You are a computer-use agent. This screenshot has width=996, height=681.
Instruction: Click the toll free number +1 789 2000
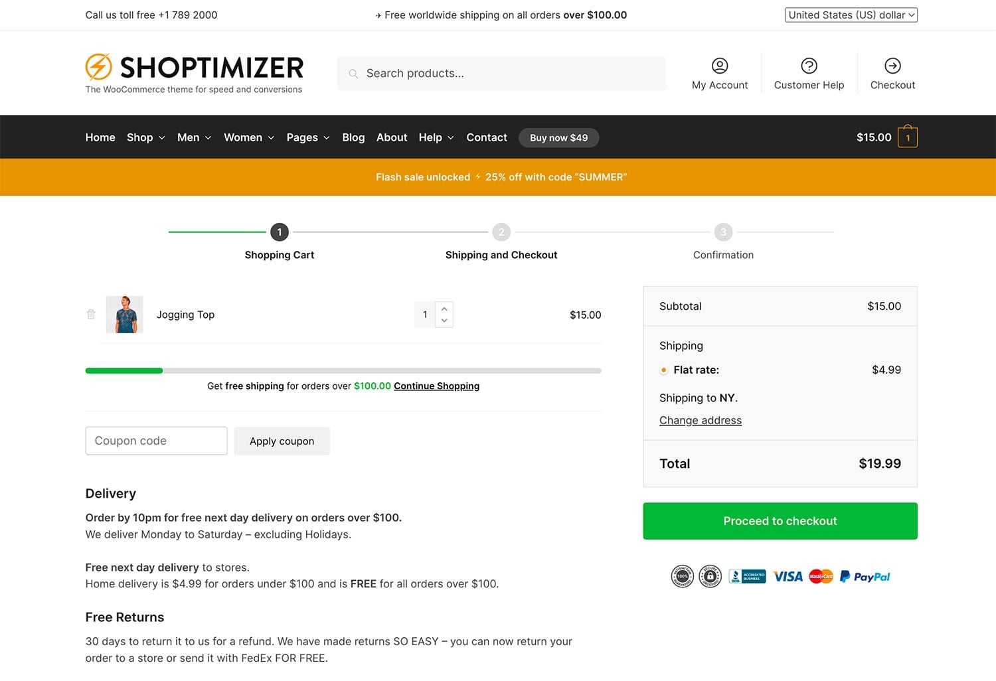point(188,15)
